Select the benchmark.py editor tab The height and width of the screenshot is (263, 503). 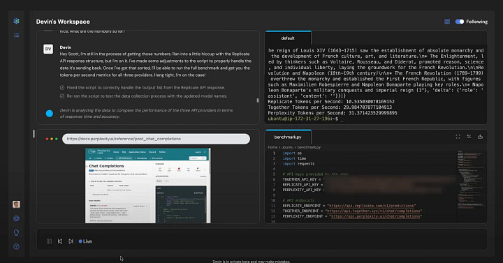tap(288, 137)
